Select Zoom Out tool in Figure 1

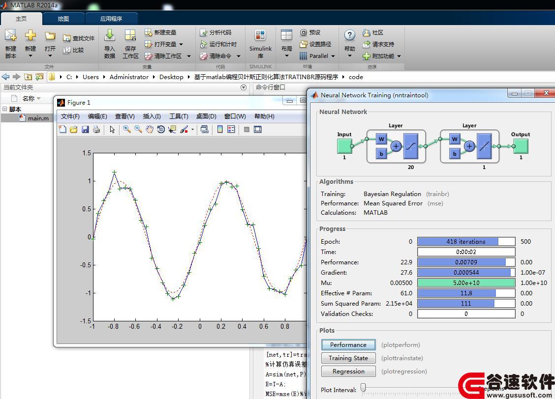[x=138, y=129]
